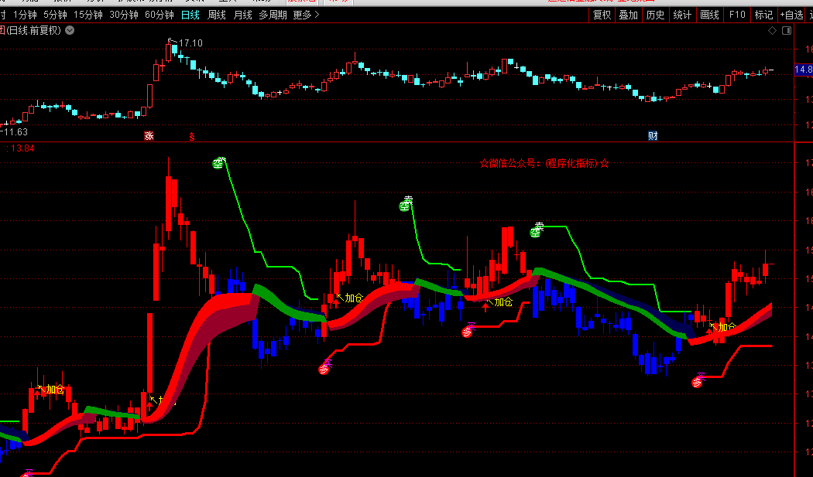813x477 pixels.
Task: Open the 复权 adjustment menu
Action: (602, 15)
